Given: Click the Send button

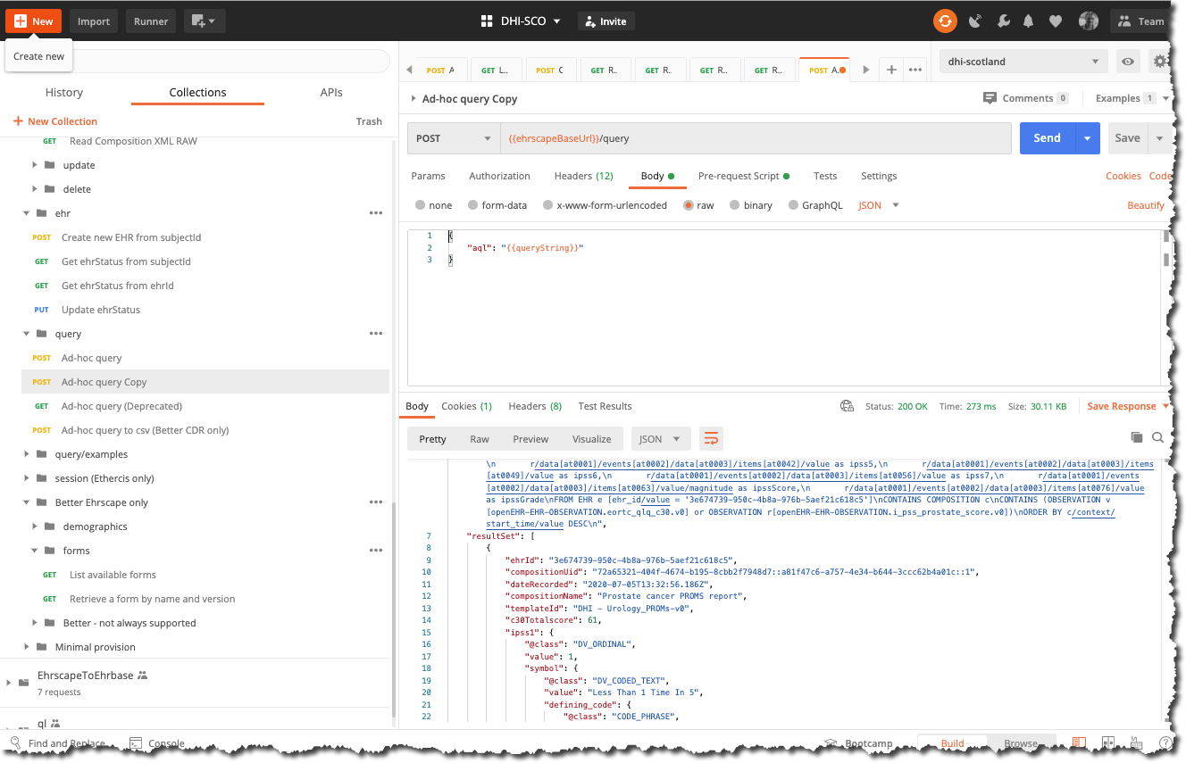Looking at the screenshot, I should point(1048,138).
